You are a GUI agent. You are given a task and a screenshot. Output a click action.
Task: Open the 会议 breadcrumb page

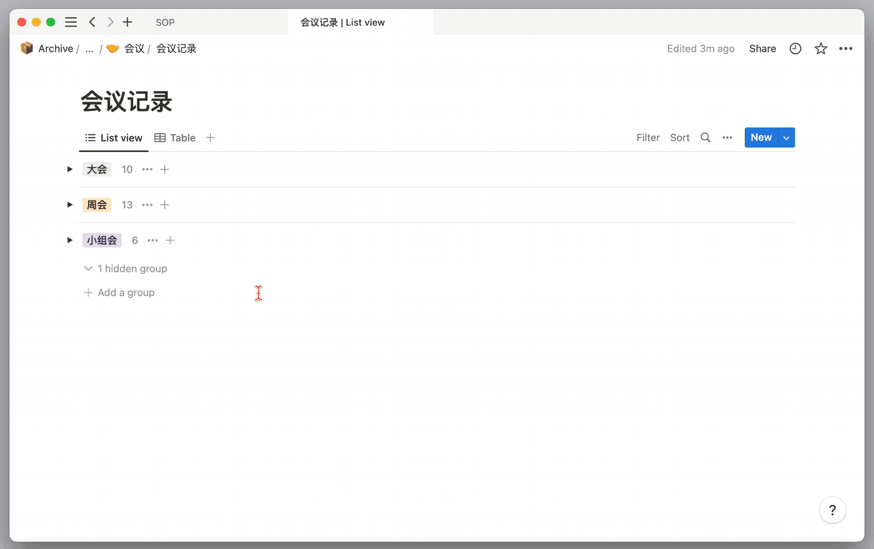pyautogui.click(x=125, y=48)
